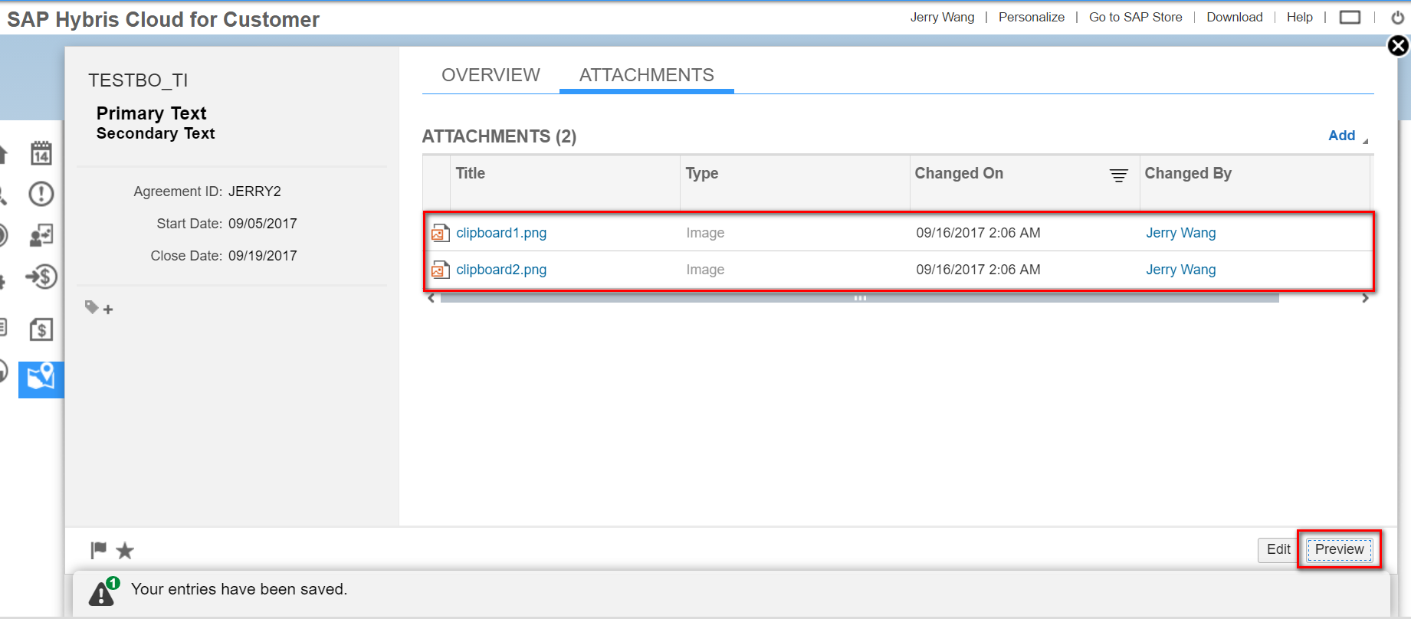
Task: Click the horizontal scrollbar under attachments table
Action: [x=860, y=298]
